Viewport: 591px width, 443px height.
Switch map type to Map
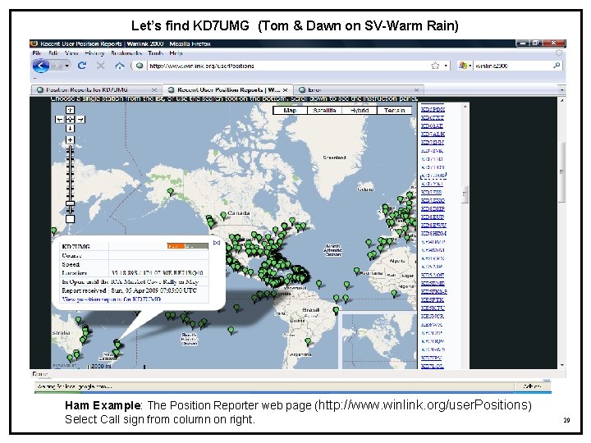coord(290,111)
